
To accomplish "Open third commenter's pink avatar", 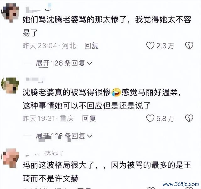I will point(10,158).
